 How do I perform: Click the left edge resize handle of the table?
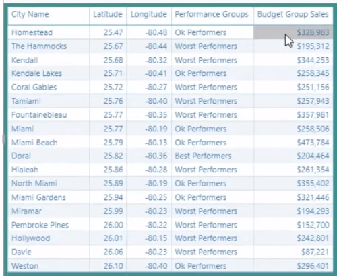click(x=4, y=139)
